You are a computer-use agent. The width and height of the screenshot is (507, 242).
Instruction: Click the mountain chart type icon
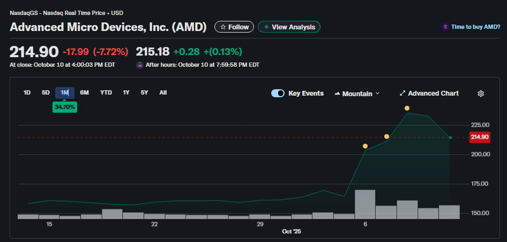tap(337, 93)
